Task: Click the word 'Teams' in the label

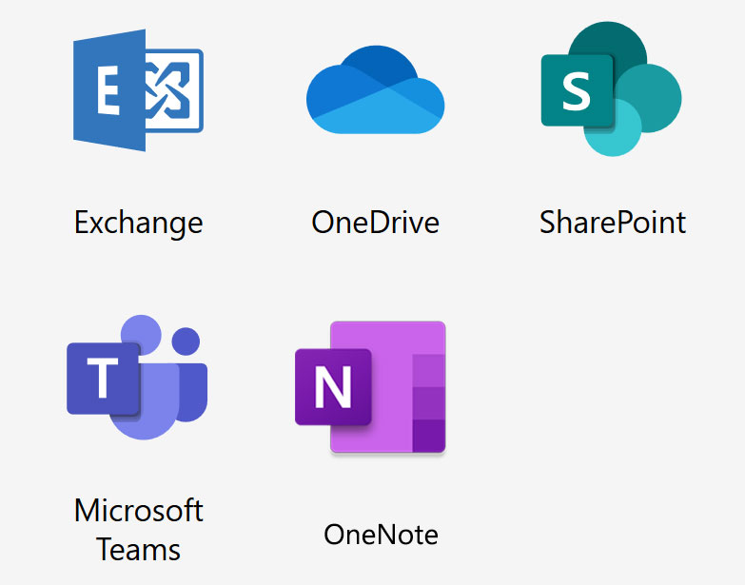Action: coord(138,550)
